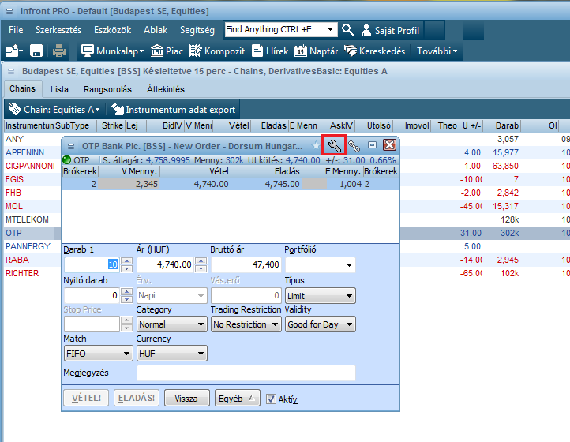This screenshot has width=570, height=442.
Task: Open Chain: Equities A selector
Action: pos(54,110)
